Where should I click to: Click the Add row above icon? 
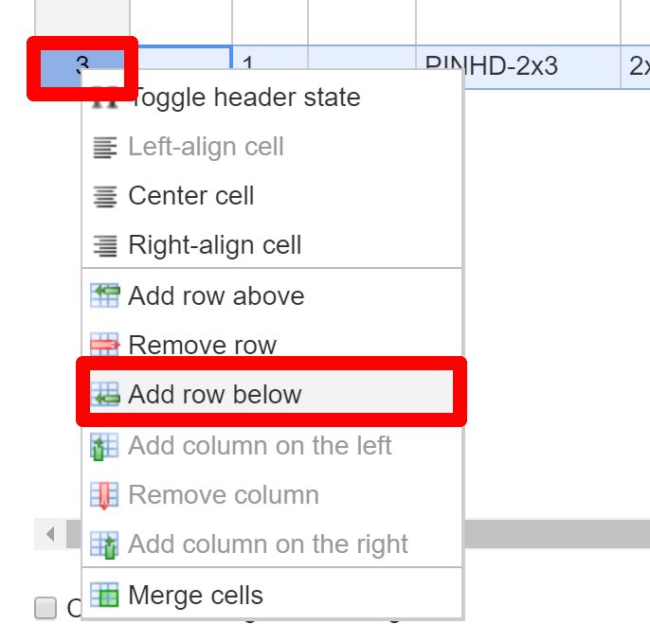(x=104, y=295)
